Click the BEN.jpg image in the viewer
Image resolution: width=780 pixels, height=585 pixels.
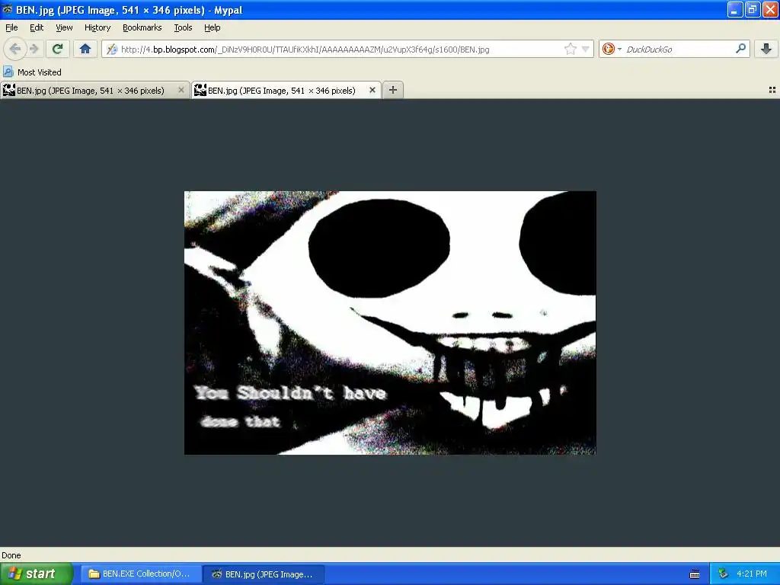pyautogui.click(x=390, y=323)
